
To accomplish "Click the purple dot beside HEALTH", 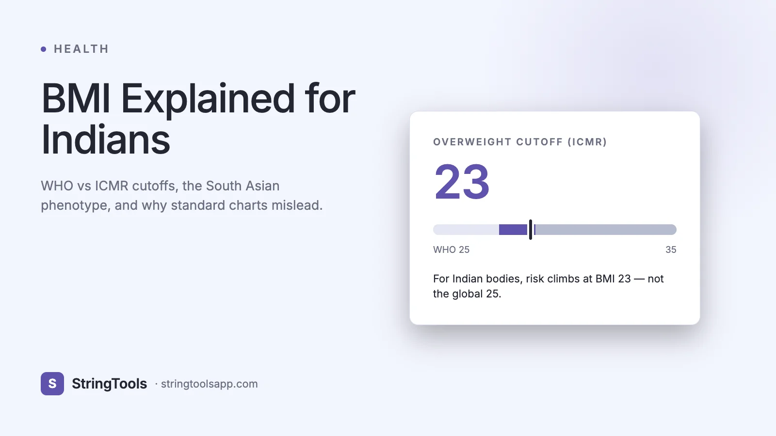I will (44, 49).
